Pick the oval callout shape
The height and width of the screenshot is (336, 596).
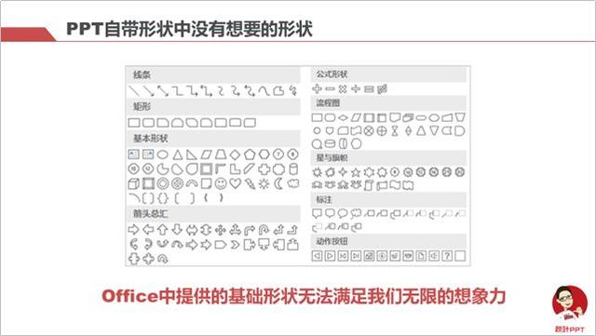(x=343, y=214)
